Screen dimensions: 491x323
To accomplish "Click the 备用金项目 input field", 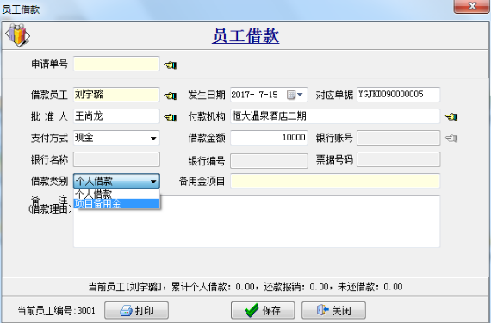I will pyautogui.click(x=335, y=181).
